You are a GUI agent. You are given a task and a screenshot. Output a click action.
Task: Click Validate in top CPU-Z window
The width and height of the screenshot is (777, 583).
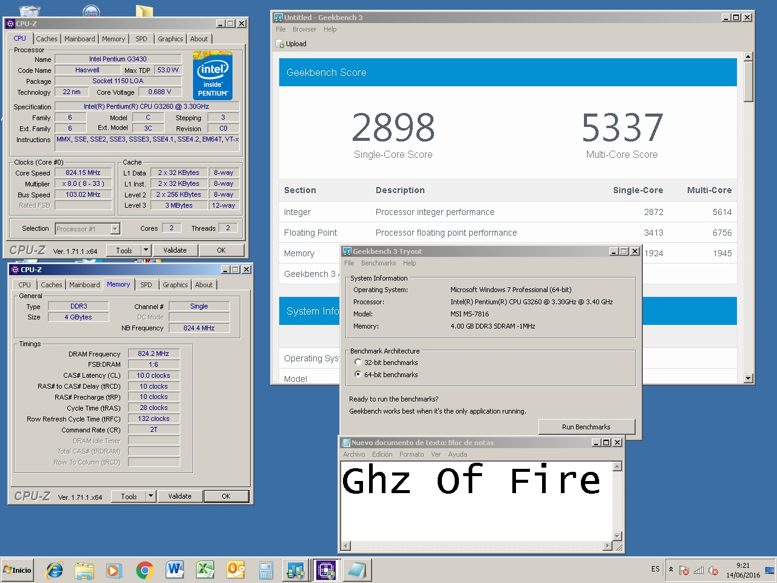(175, 250)
